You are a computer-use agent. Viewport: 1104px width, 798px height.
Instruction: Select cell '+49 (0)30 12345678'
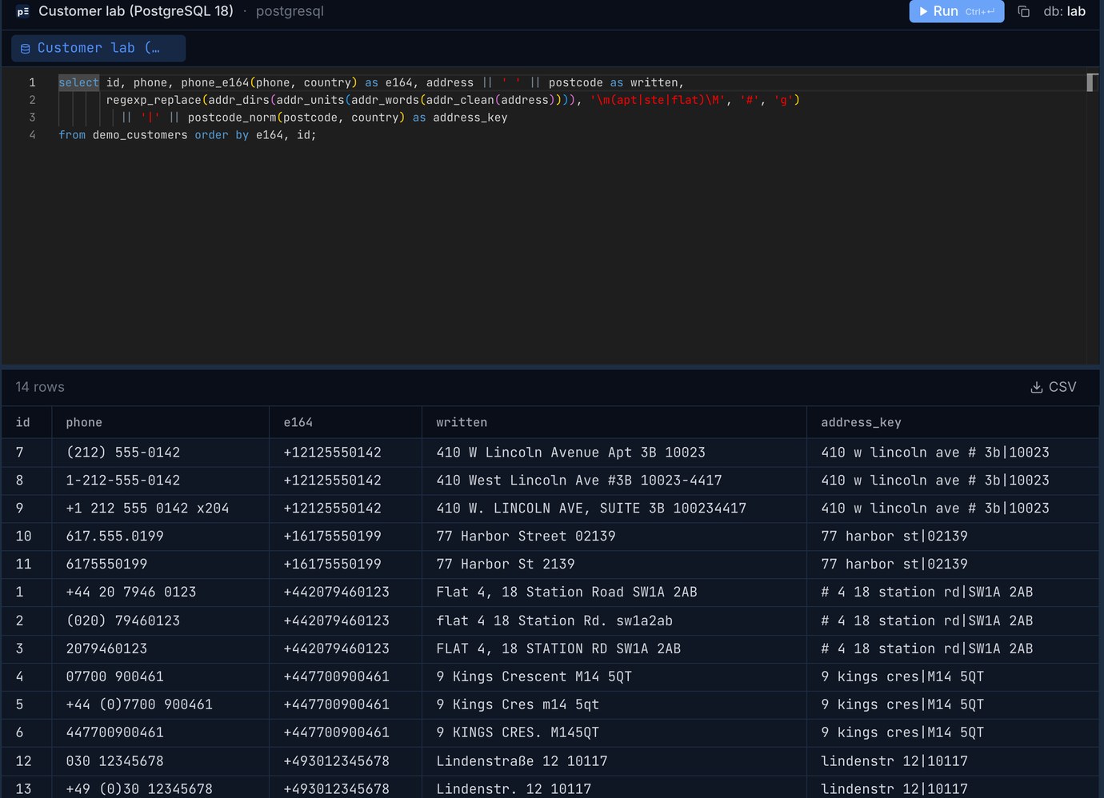[160, 788]
